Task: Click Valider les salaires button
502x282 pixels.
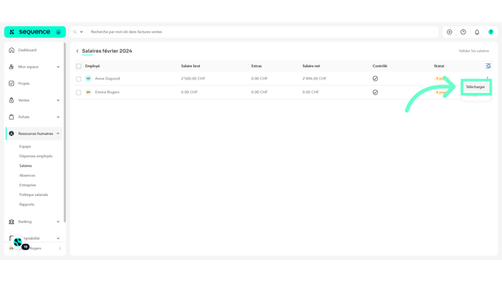Action: (x=474, y=51)
